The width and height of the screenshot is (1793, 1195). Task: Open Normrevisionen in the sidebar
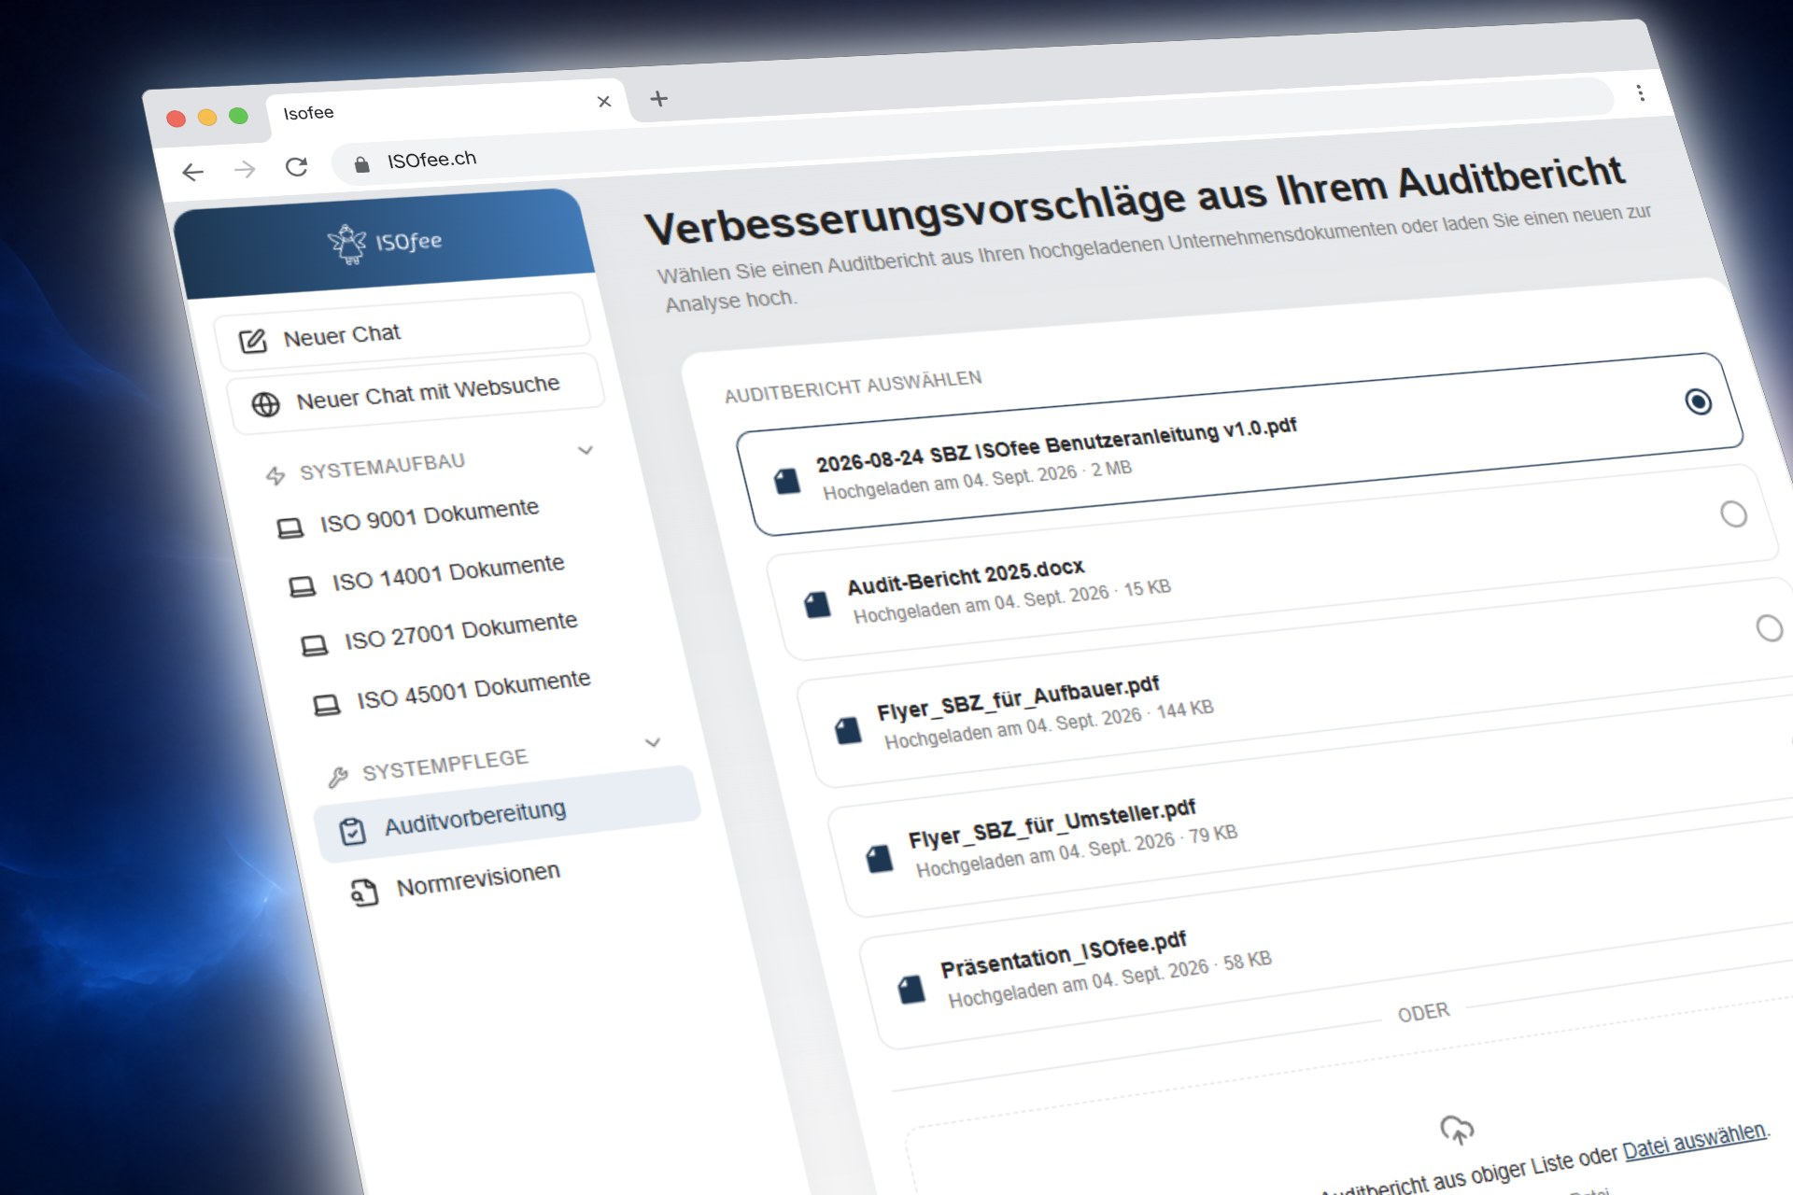pyautogui.click(x=478, y=878)
